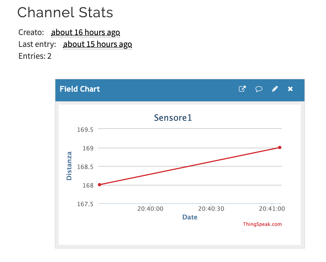This screenshot has width=326, height=262.
Task: Click the 'about 15 hours ago' last entry timestamp
Action: (x=98, y=44)
